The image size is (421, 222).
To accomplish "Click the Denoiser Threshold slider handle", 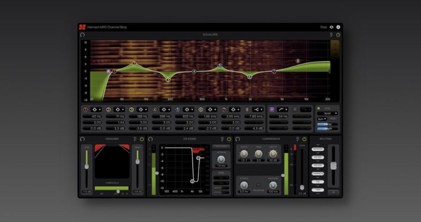I will click(117, 191).
